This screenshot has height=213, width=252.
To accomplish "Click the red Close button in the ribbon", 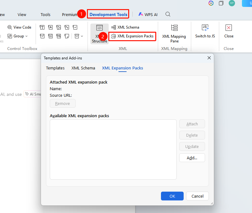I will point(229,31).
